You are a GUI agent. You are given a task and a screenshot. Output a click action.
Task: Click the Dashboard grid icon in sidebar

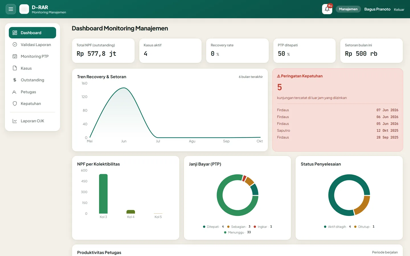coord(15,33)
